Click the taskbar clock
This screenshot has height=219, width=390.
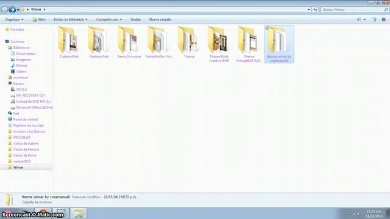[x=374, y=214]
